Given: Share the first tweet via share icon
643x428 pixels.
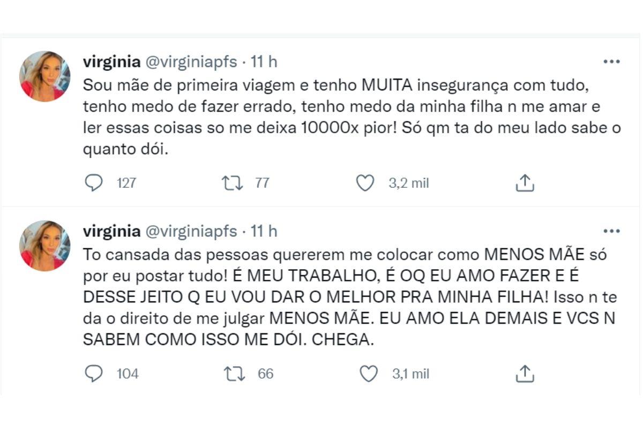Looking at the screenshot, I should point(525,184).
